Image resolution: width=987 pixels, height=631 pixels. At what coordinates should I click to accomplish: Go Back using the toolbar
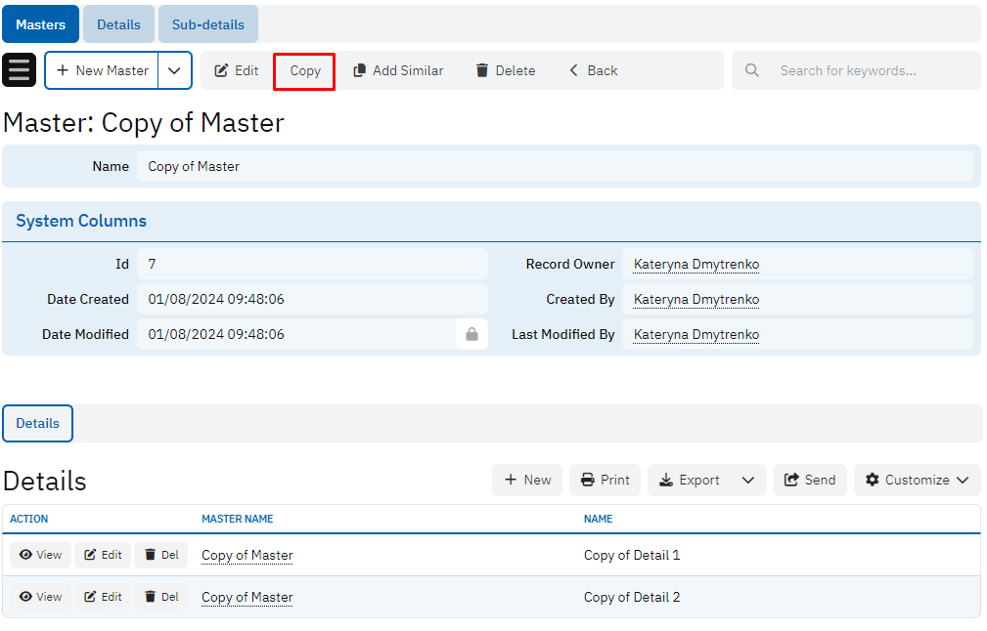pos(593,70)
